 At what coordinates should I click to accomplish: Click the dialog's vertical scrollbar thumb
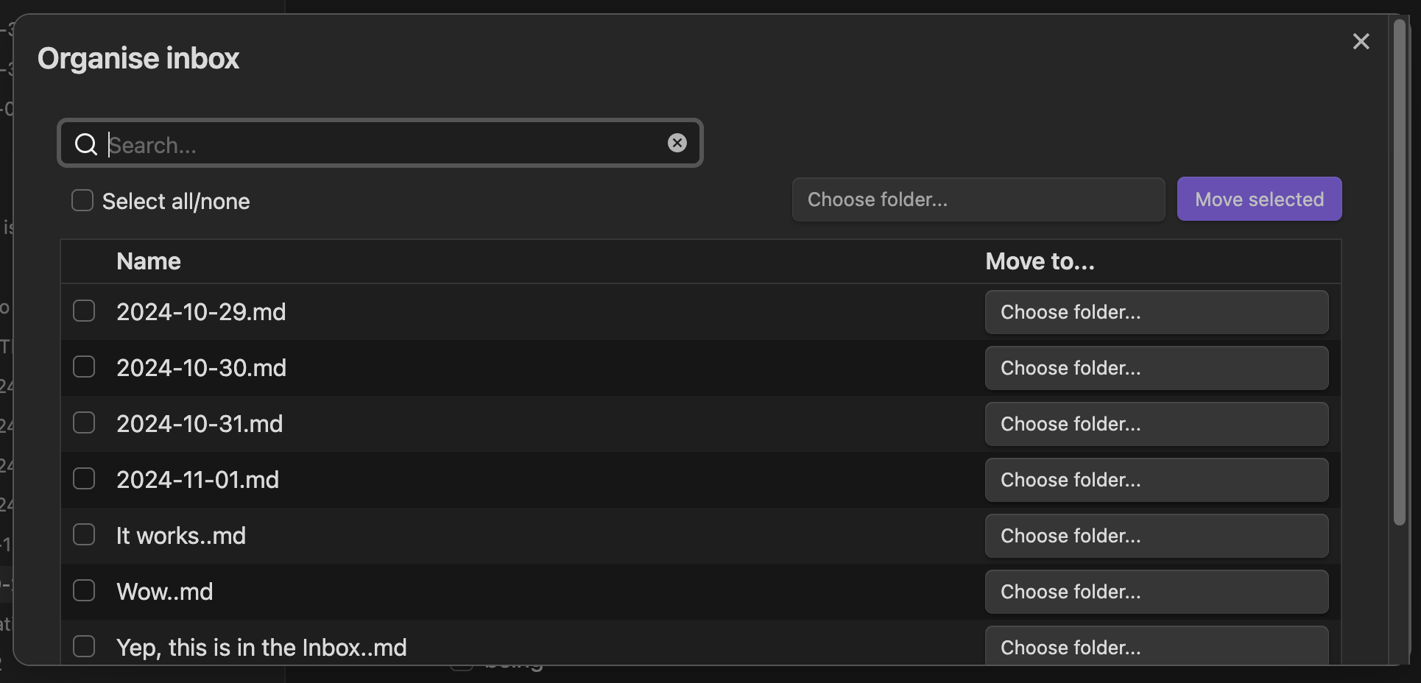[x=1400, y=272]
